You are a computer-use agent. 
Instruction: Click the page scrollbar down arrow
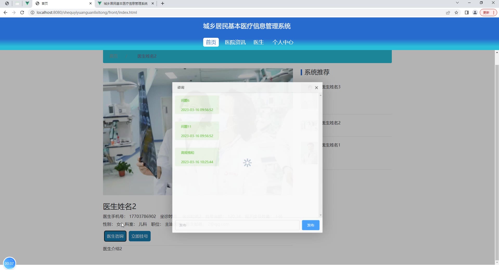[497, 262]
